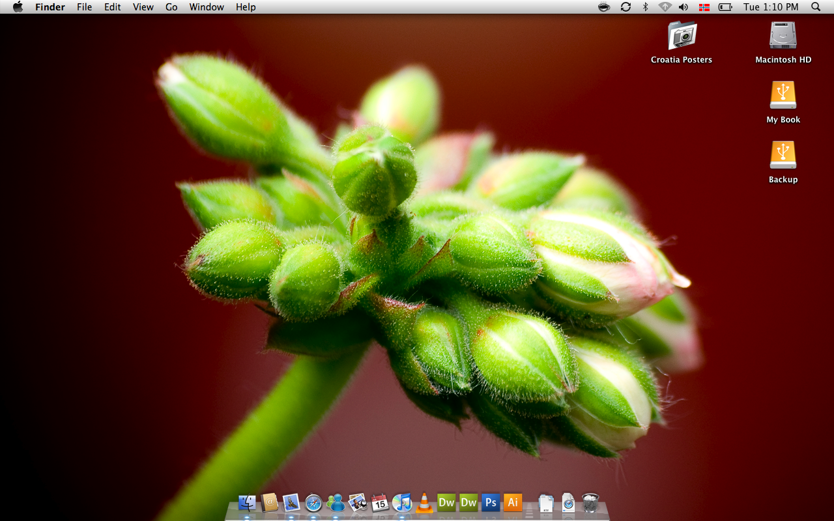Click the clock showing Tue 1:10 PM

[x=771, y=7]
